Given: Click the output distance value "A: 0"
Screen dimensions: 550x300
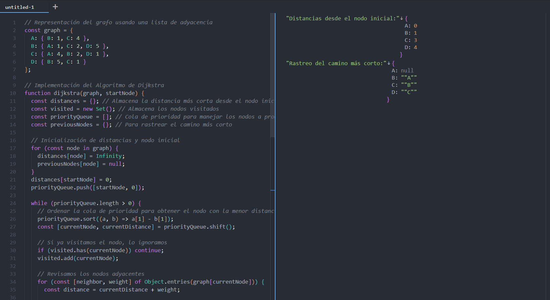Looking at the screenshot, I should (411, 26).
